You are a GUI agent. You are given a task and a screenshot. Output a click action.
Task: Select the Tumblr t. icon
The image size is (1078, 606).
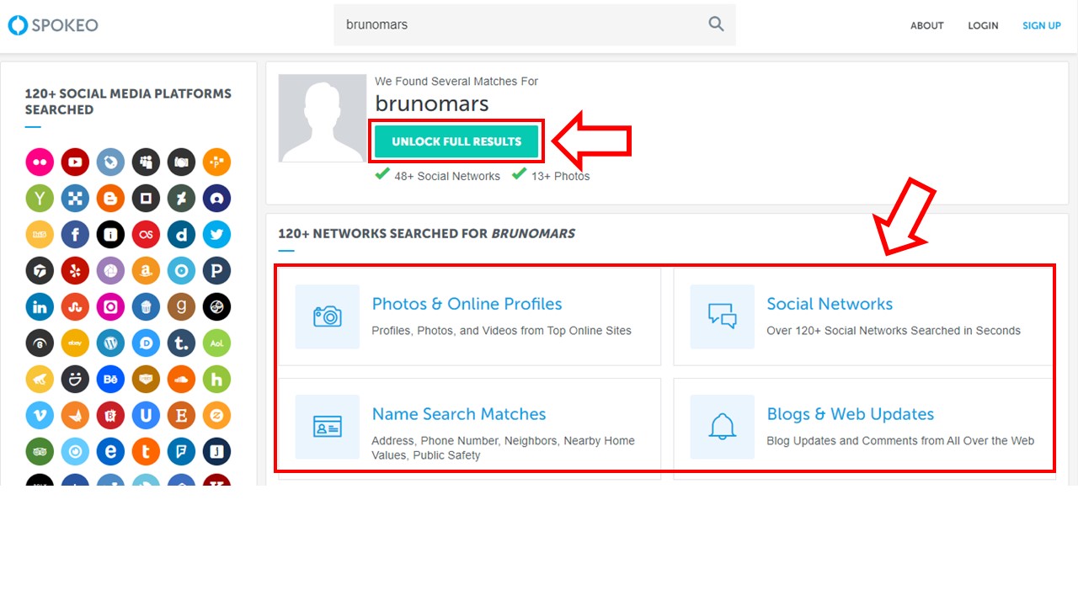click(181, 343)
